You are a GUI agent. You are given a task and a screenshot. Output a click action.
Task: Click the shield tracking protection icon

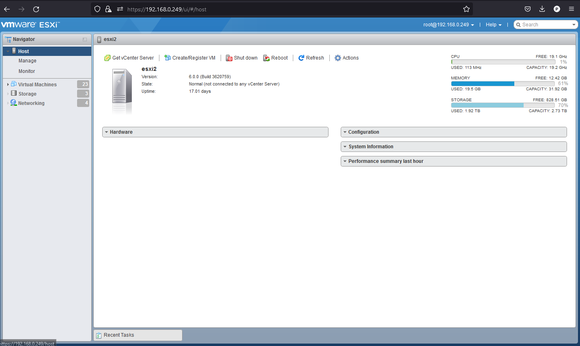[97, 9]
